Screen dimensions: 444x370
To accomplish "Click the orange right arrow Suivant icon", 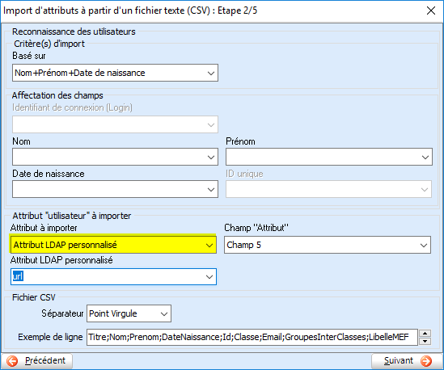I will point(426,361).
